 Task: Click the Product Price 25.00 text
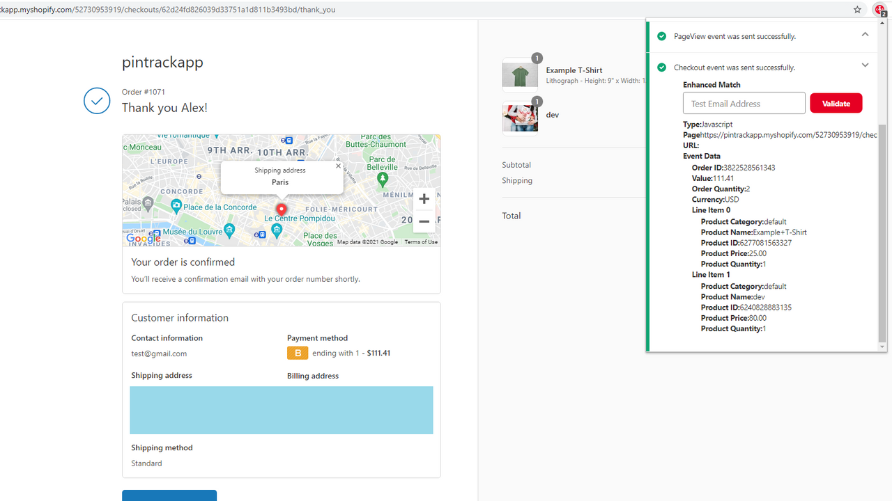tap(734, 253)
